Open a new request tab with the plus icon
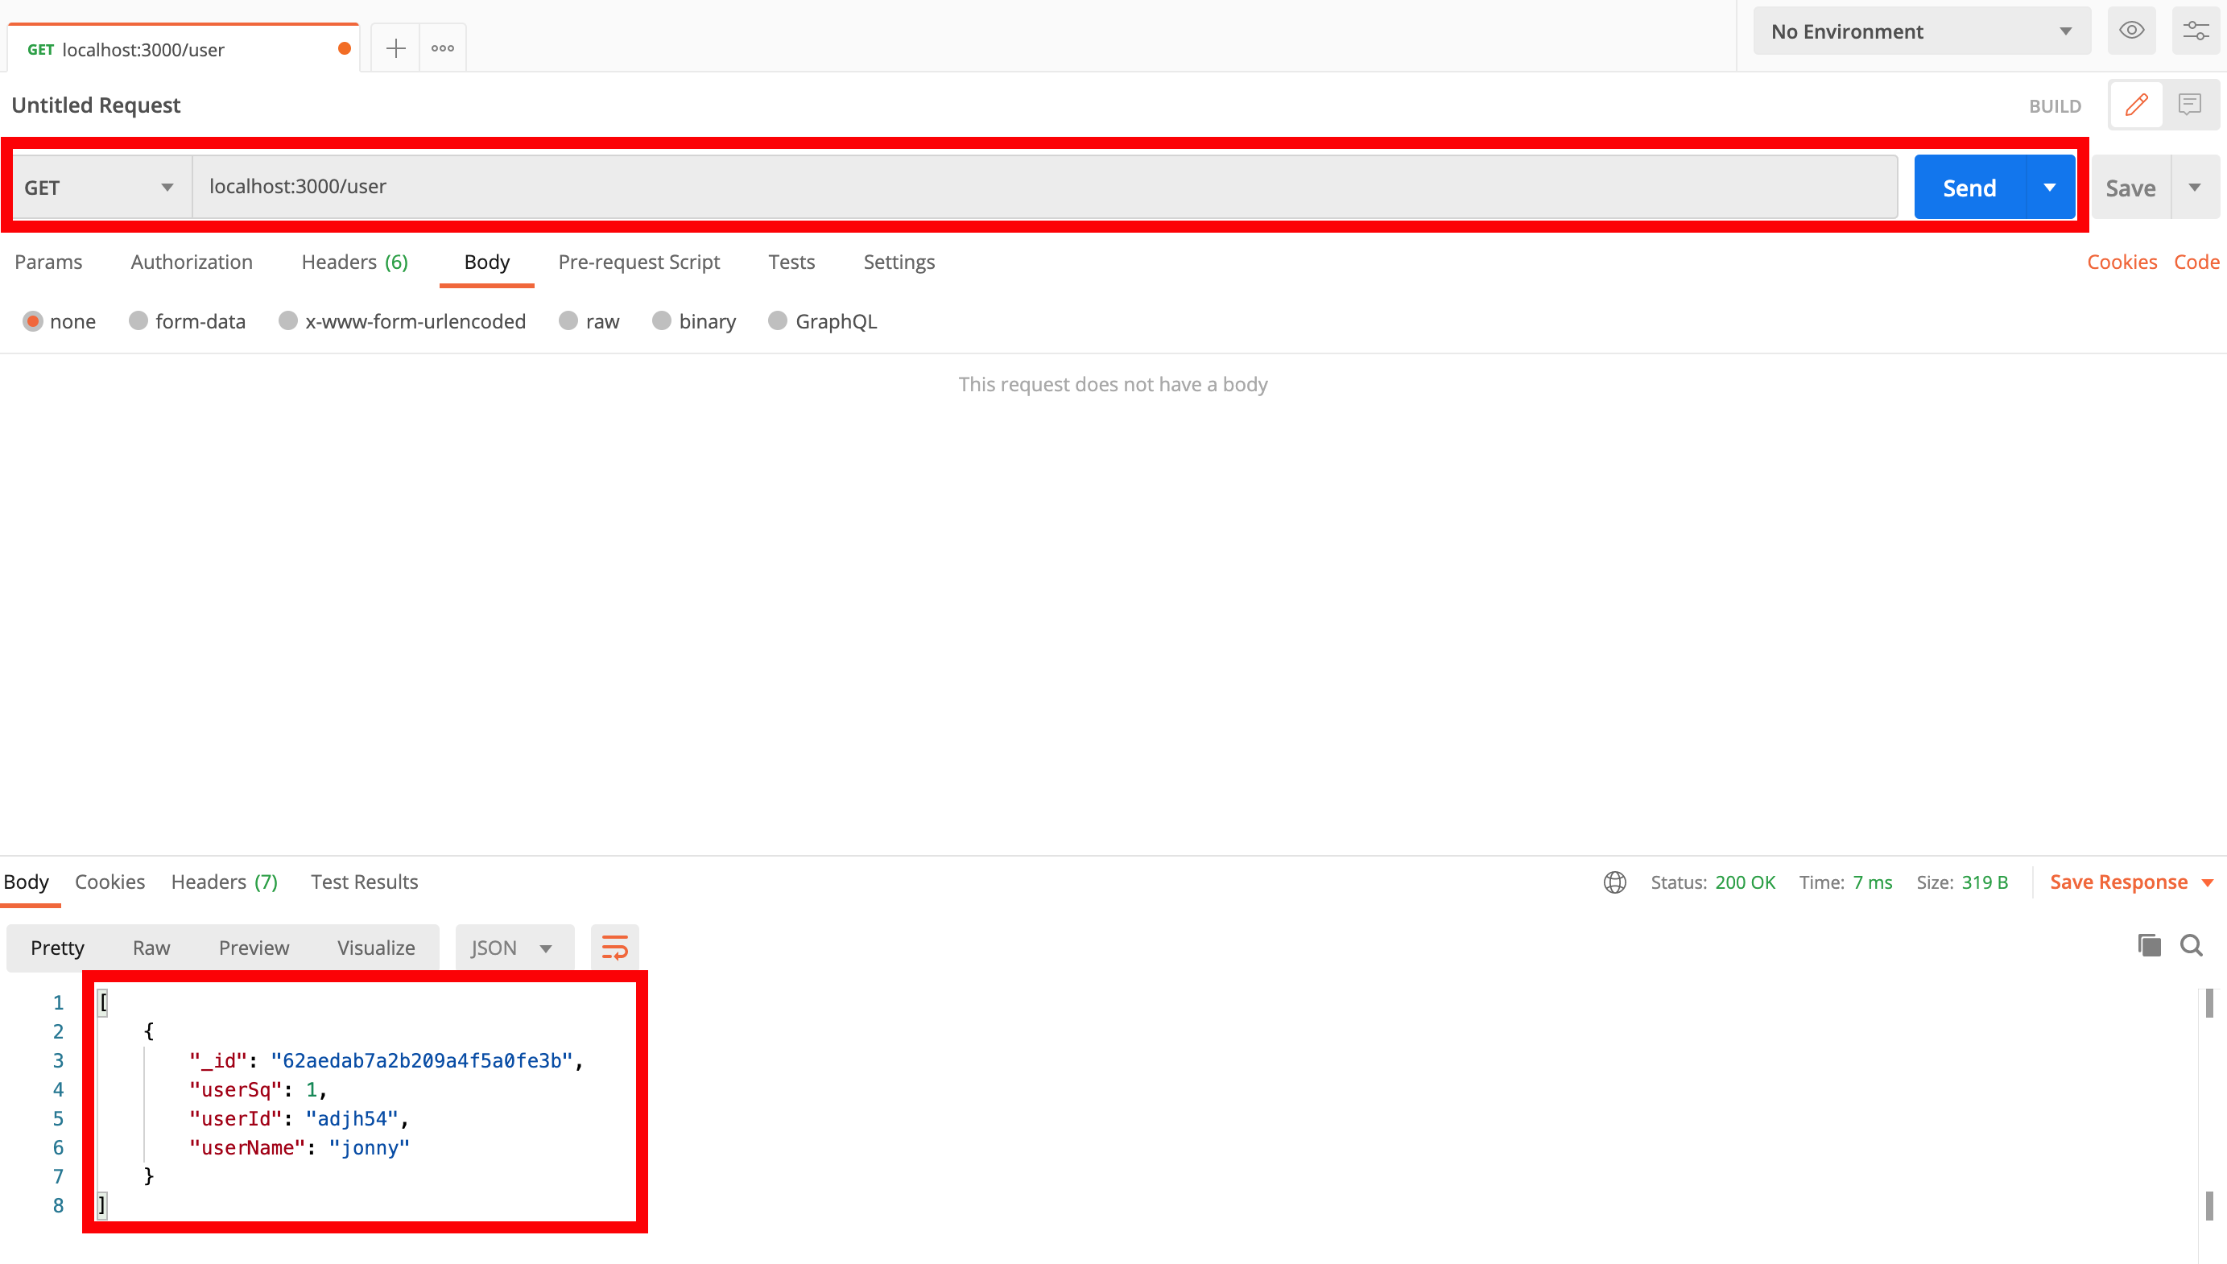 [395, 48]
